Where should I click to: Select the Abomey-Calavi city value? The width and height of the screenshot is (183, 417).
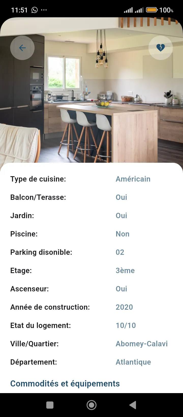(x=142, y=344)
